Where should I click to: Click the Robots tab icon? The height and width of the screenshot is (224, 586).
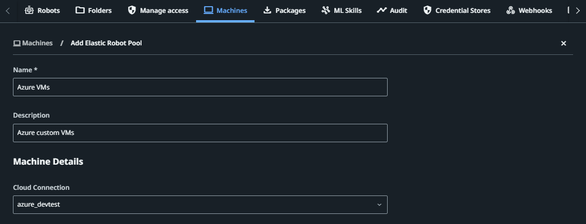pos(29,11)
